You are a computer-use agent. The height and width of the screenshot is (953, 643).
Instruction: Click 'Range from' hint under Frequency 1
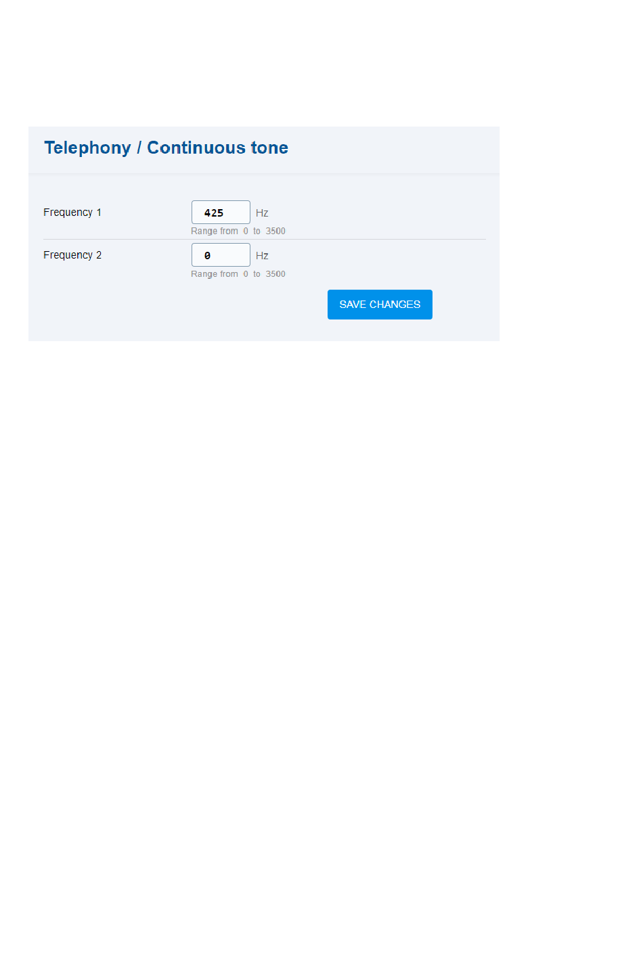pos(215,231)
